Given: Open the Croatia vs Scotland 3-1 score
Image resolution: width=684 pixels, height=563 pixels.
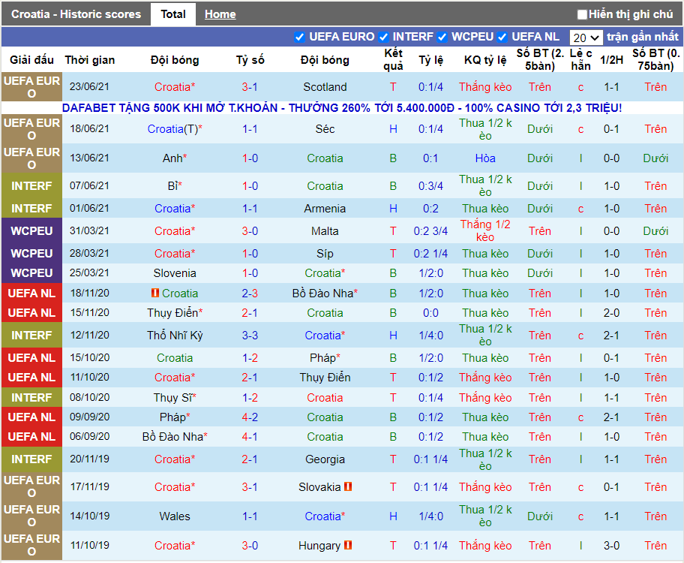Looking at the screenshot, I should 250,87.
